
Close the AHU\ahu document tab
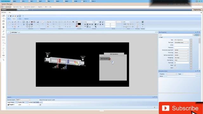[19, 32]
